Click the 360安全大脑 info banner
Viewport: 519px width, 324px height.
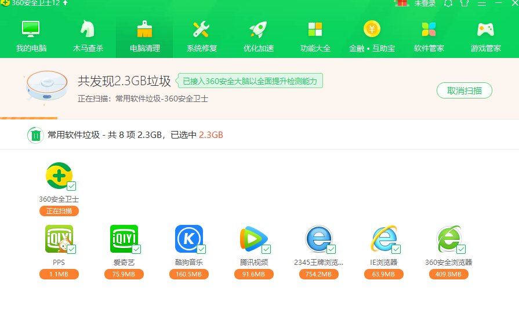[250, 81]
